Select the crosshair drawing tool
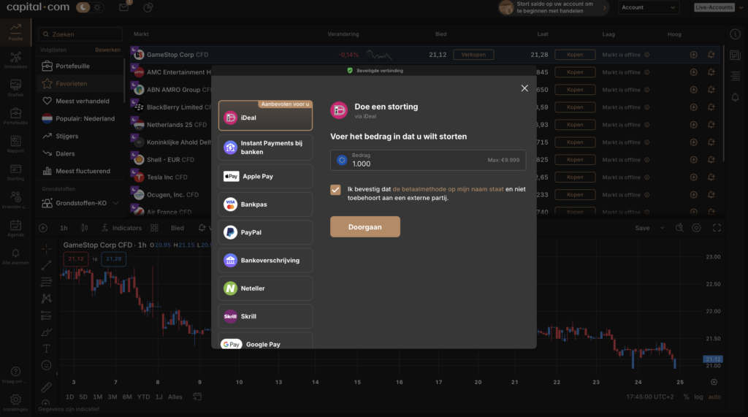748x417 pixels. pos(46,248)
